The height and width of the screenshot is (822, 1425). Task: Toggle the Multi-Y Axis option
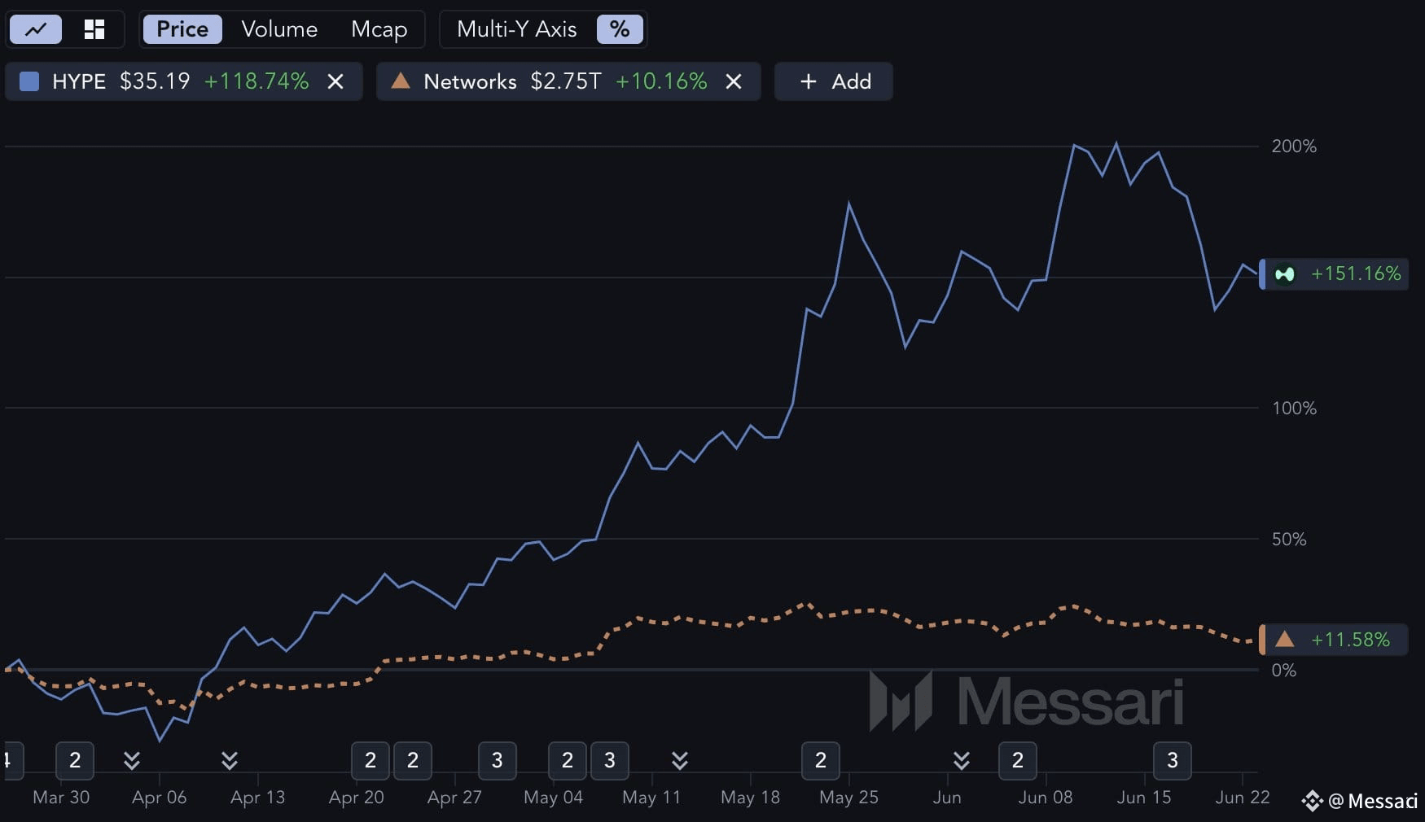[516, 29]
